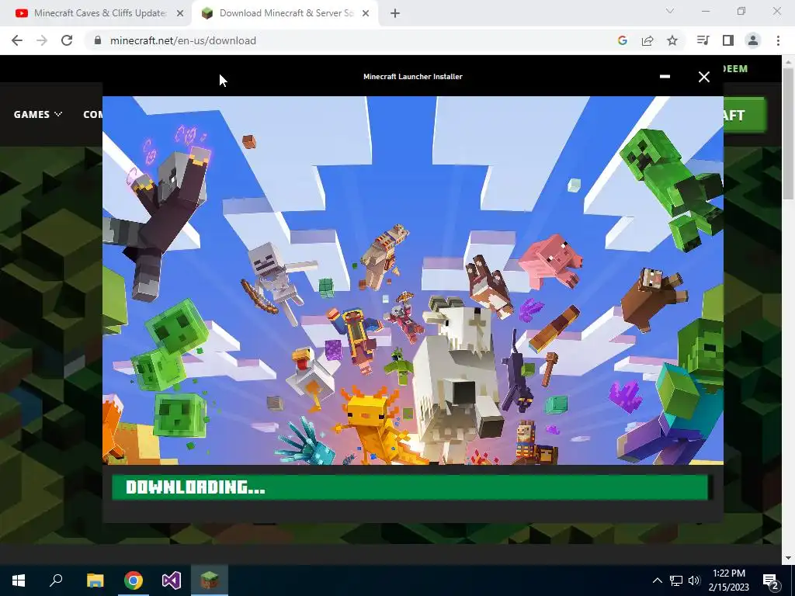Reload the minecraft.net page
The height and width of the screenshot is (596, 795).
67,40
